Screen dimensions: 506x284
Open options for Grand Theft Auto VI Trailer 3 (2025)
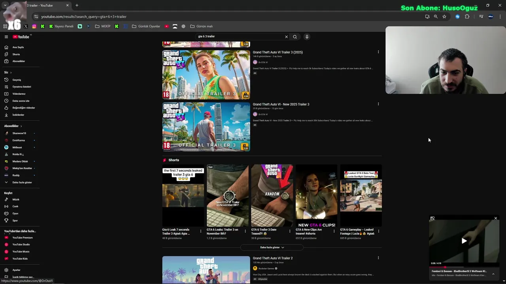pos(378,52)
